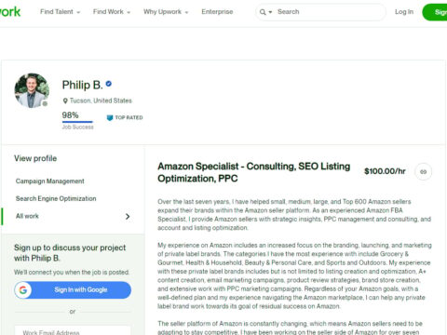Click the verified badge next to Philip B.
The height and width of the screenshot is (335, 447).
coord(109,84)
